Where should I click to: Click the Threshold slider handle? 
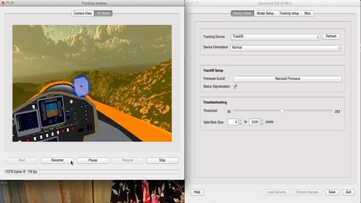pos(282,112)
